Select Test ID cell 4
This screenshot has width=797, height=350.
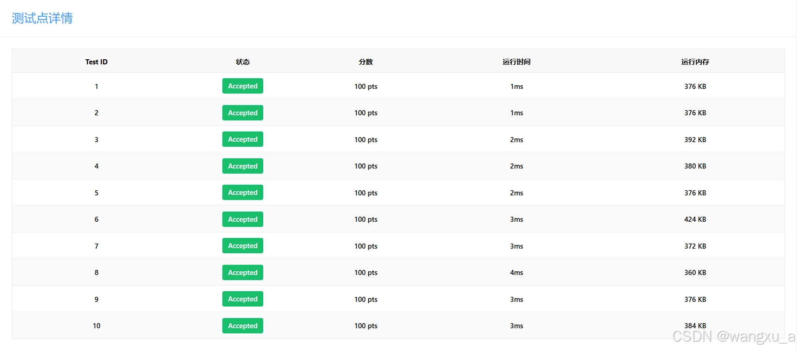click(97, 166)
